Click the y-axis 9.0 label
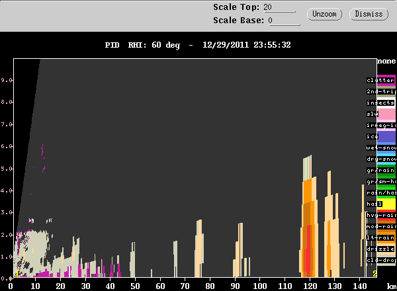Viewport: 397px width, 291px height. (x=7, y=80)
